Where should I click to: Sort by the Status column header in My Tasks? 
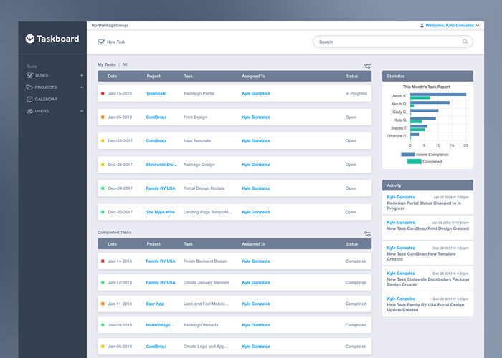[351, 76]
